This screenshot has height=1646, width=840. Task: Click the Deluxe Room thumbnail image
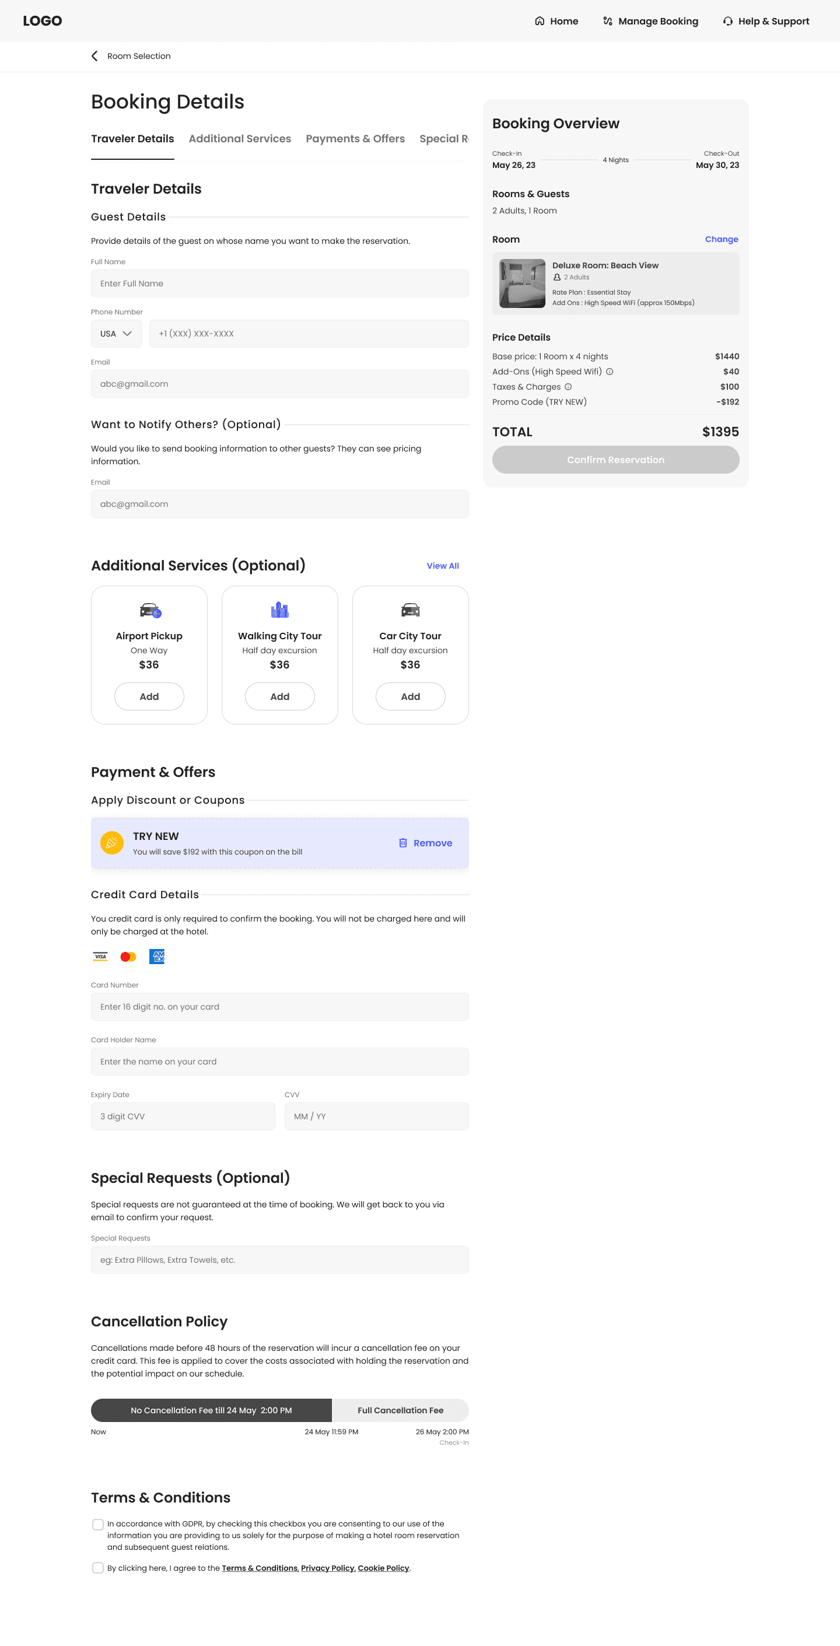(x=522, y=283)
